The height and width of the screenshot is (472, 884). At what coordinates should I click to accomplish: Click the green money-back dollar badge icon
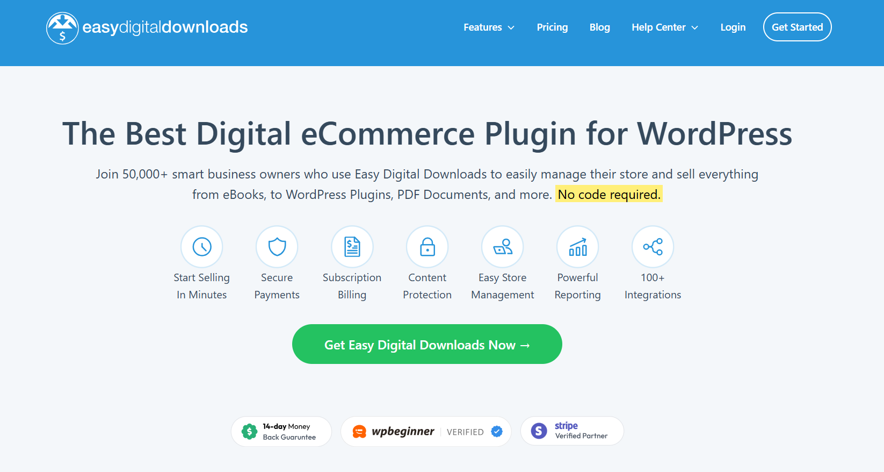click(x=249, y=431)
